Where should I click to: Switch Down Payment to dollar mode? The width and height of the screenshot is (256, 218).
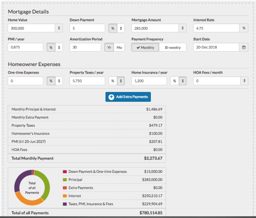pos(121,28)
